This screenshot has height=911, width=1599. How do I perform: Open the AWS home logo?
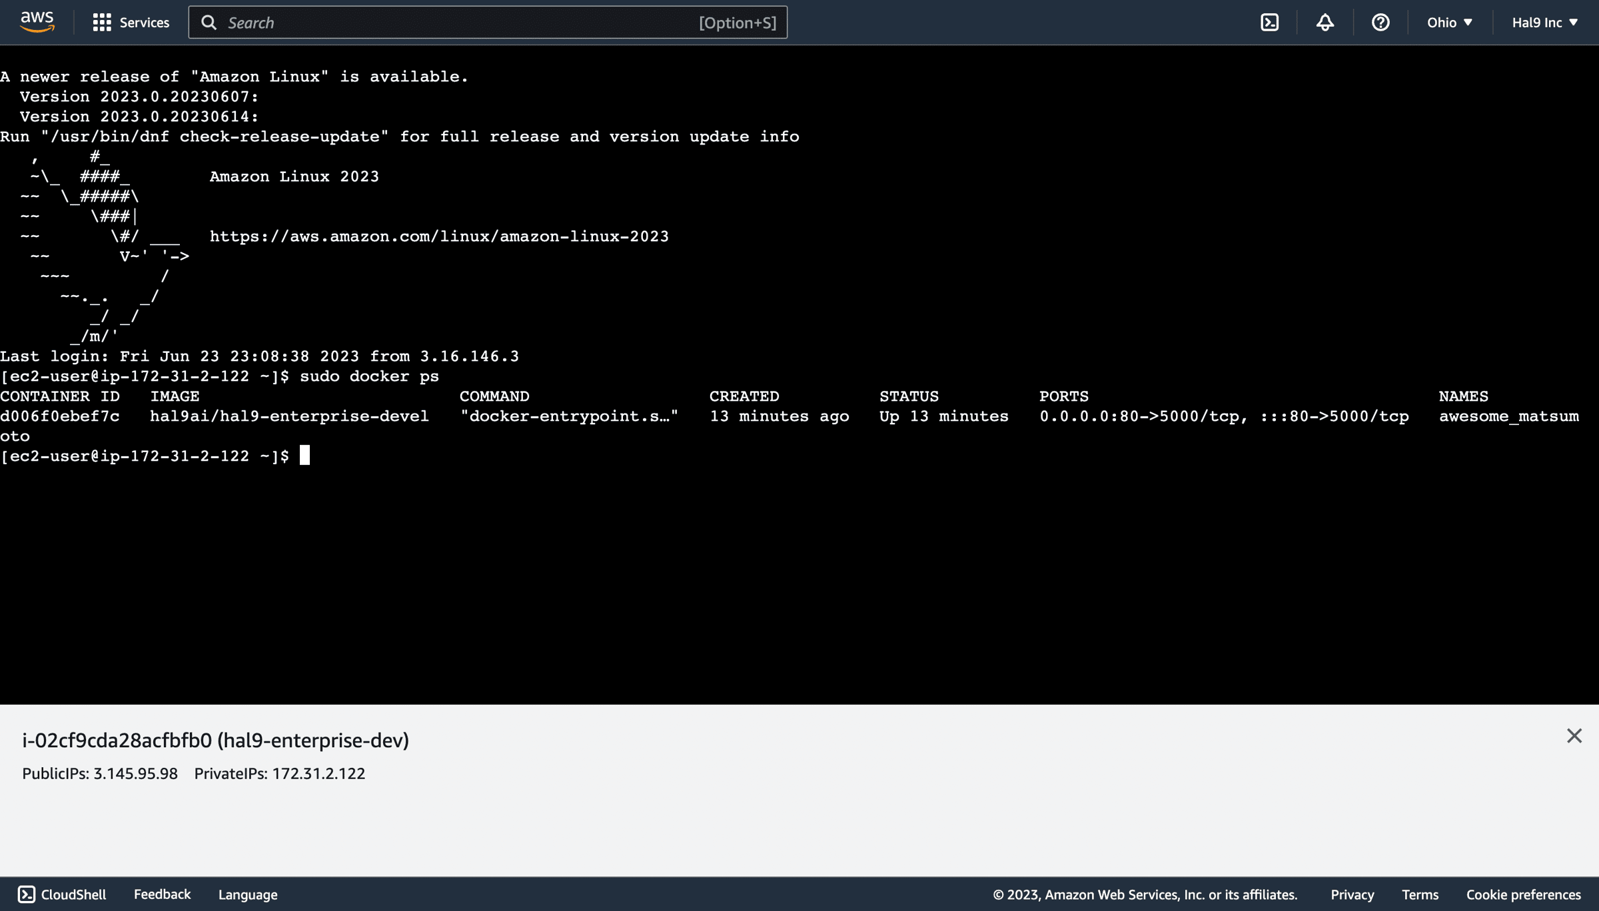pos(37,22)
